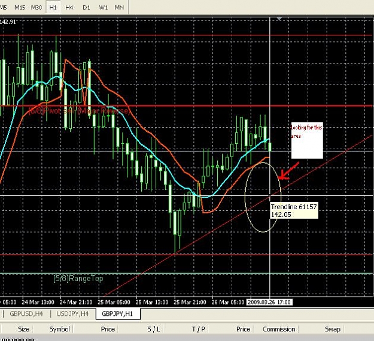374x341 pixels.
Task: Switch chart to M30 timeframe
Action: point(37,7)
